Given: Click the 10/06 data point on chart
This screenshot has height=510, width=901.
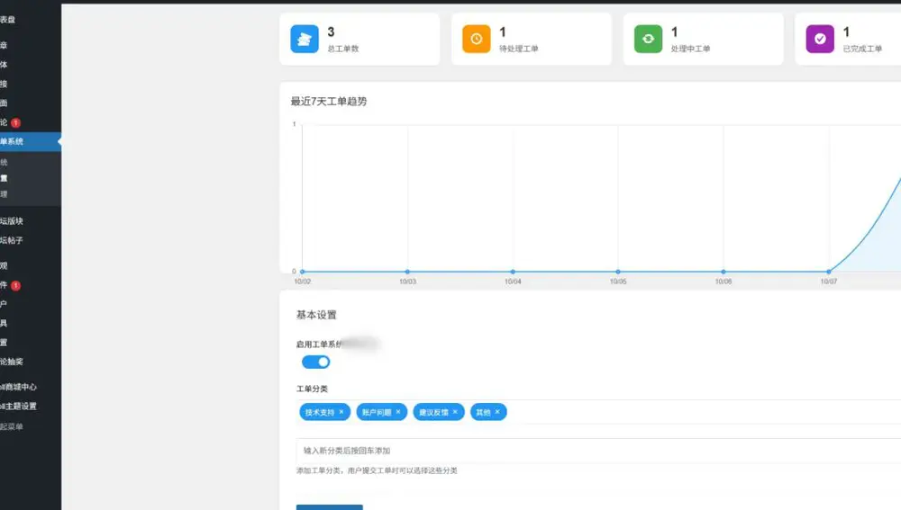Looking at the screenshot, I should coord(724,272).
